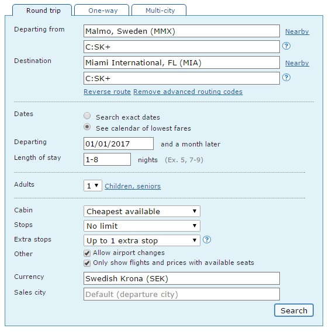Click Children, seniors link
Image resolution: width=329 pixels, height=332 pixels.
click(x=133, y=186)
